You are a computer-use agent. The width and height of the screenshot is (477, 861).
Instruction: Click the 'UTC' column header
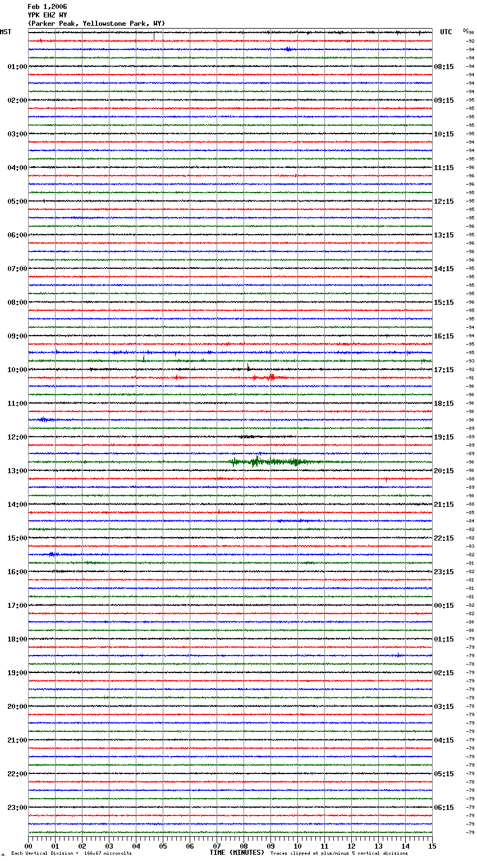[446, 32]
